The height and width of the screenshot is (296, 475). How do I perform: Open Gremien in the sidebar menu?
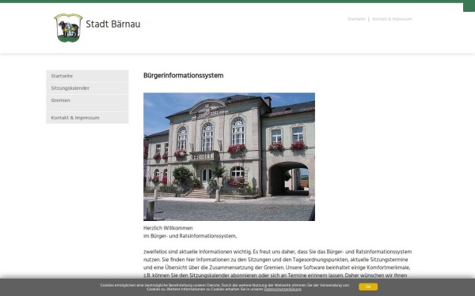87,100
